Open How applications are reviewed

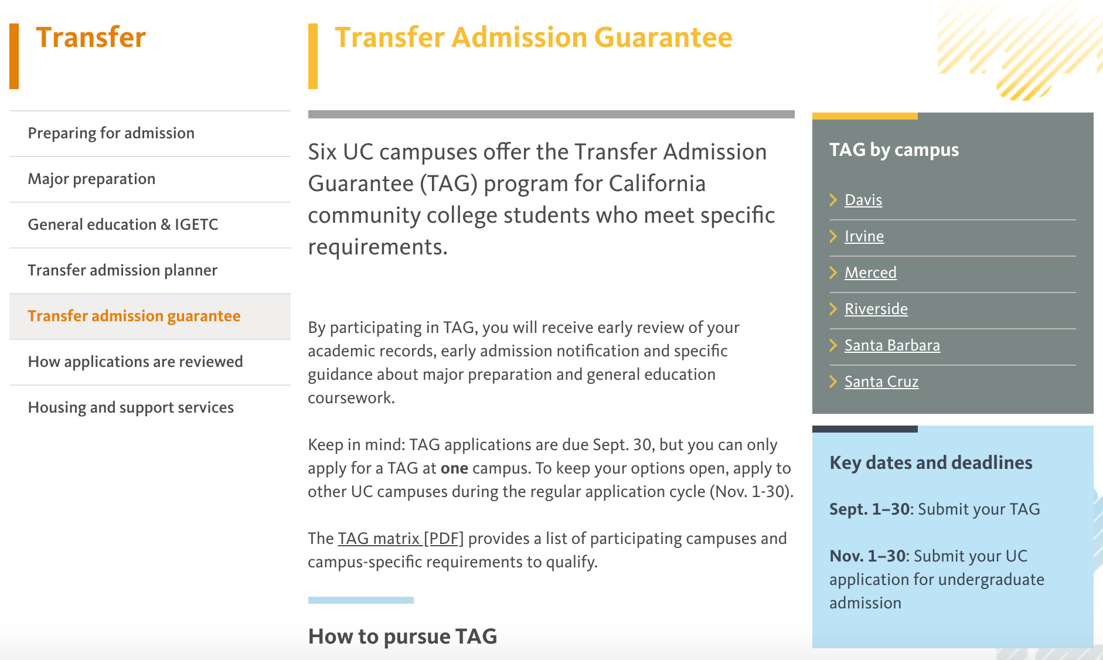[135, 362]
